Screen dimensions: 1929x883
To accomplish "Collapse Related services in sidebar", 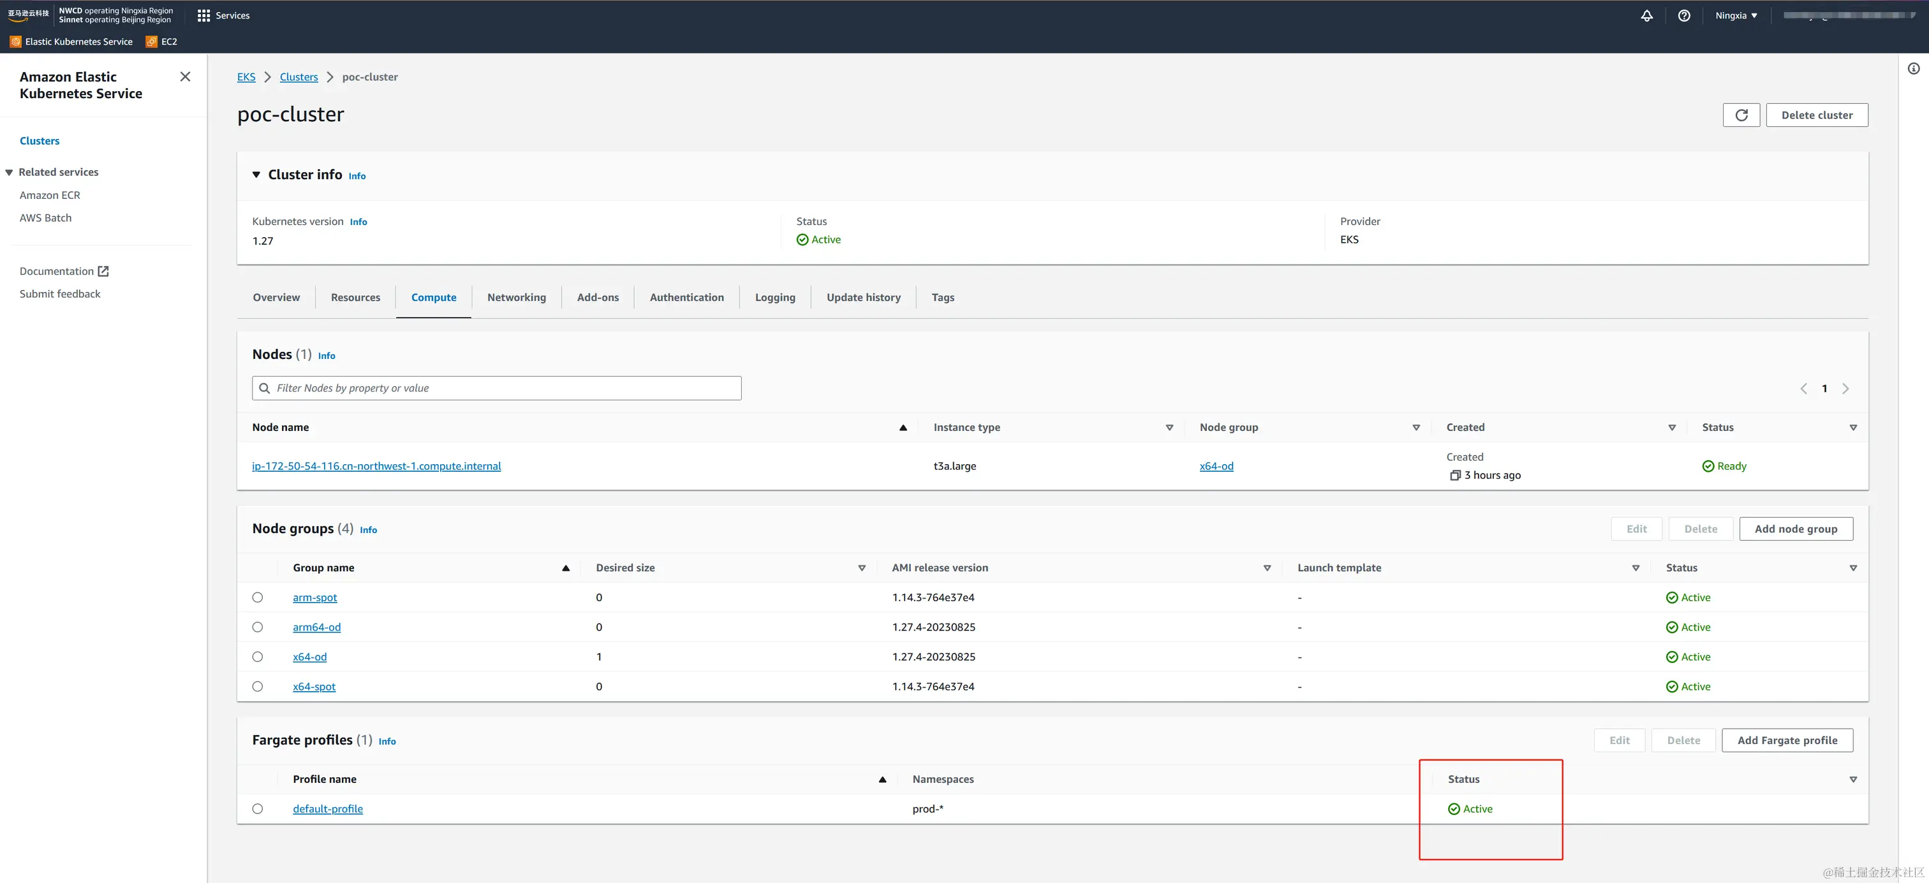I will (x=9, y=172).
